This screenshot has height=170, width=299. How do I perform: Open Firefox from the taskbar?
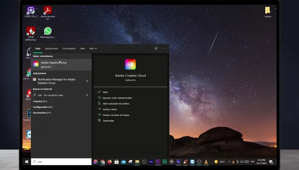coord(110,162)
